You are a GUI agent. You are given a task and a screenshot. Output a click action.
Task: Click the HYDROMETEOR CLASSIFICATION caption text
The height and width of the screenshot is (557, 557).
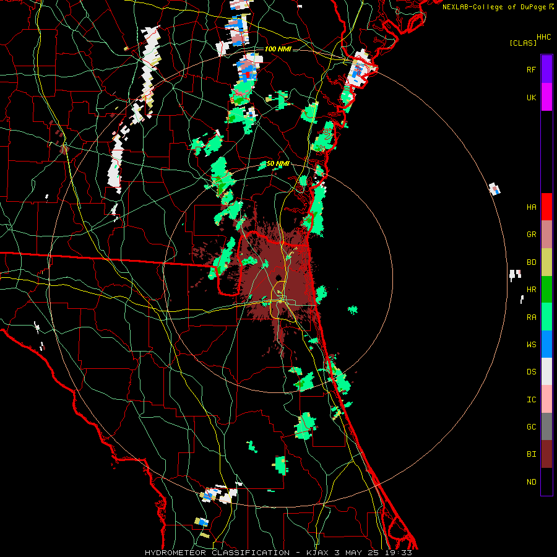pyautogui.click(x=217, y=553)
